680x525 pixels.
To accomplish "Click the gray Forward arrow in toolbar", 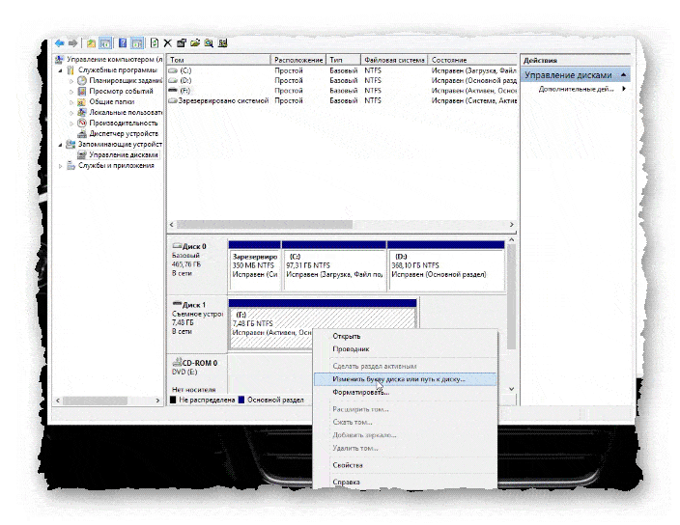I will (72, 42).
